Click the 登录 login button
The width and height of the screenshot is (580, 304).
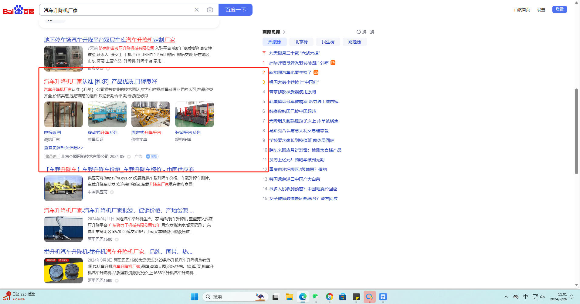coord(559,9)
